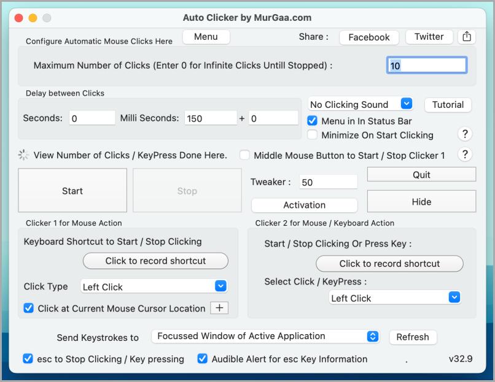Toggle Audible Alert for esc Key Information

202,358
